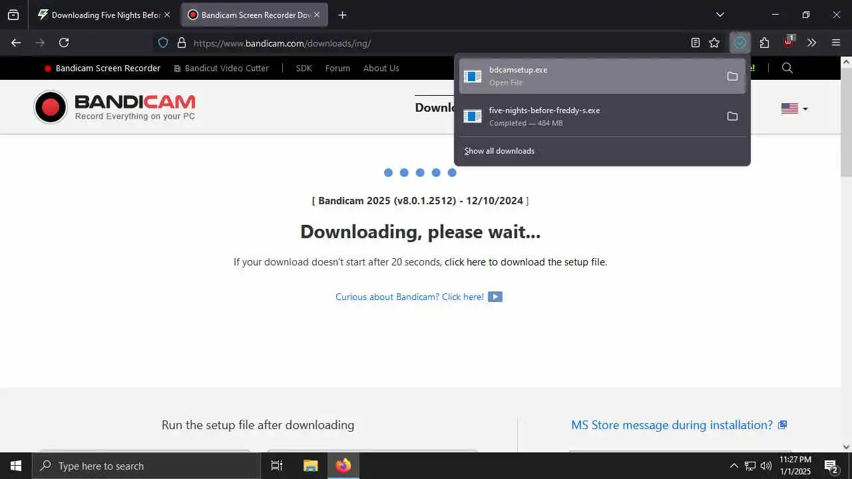Image resolution: width=852 pixels, height=479 pixels.
Task: Show more tools overflow chevron
Action: 811,43
